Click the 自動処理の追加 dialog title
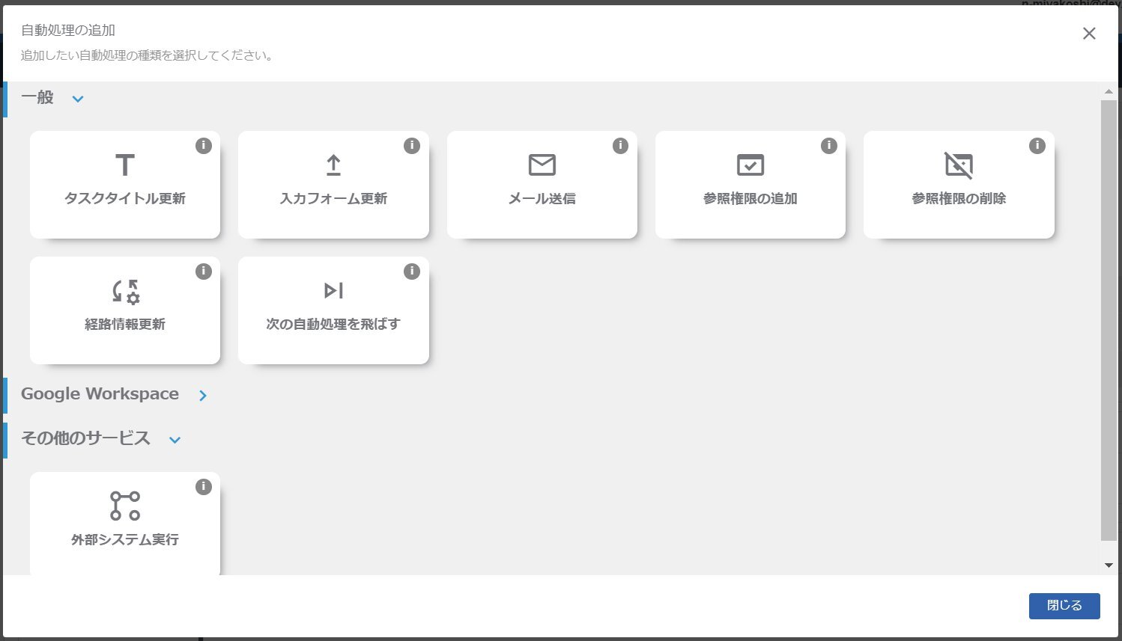 [68, 31]
